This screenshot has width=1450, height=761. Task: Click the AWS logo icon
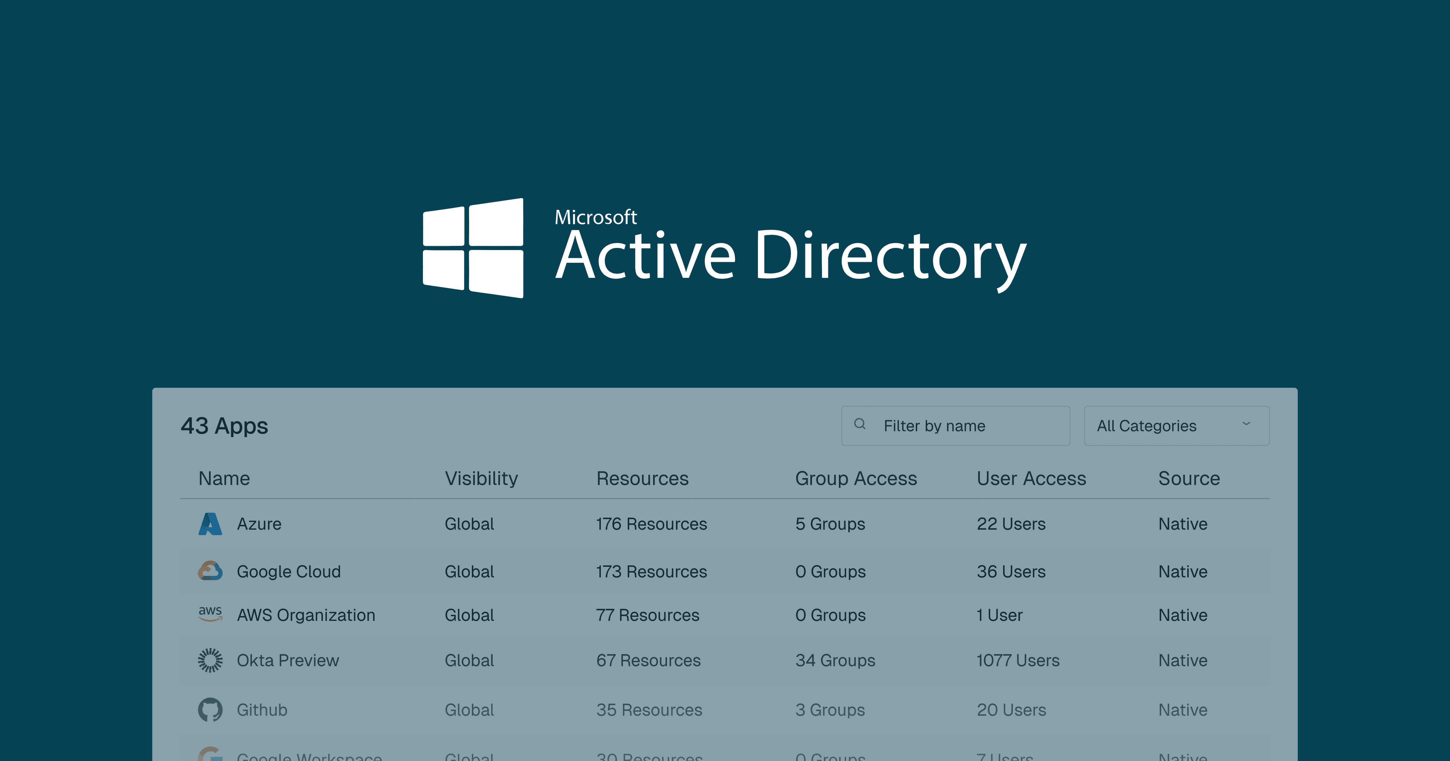click(210, 614)
